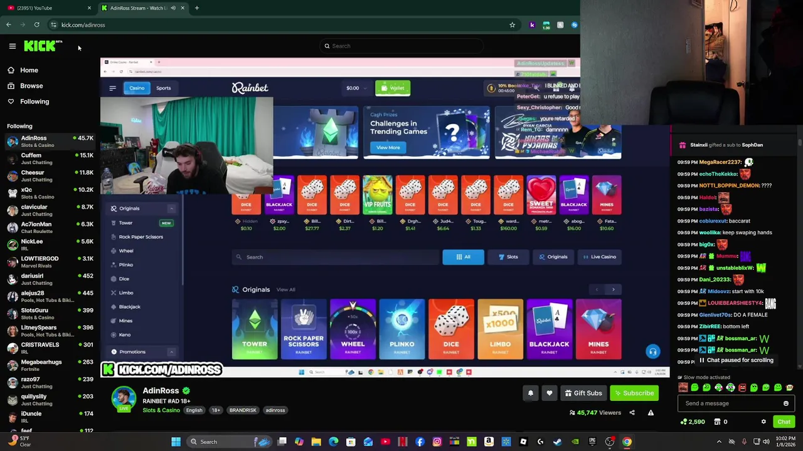Open the chat shop icon
The image size is (803, 451).
click(x=718, y=422)
